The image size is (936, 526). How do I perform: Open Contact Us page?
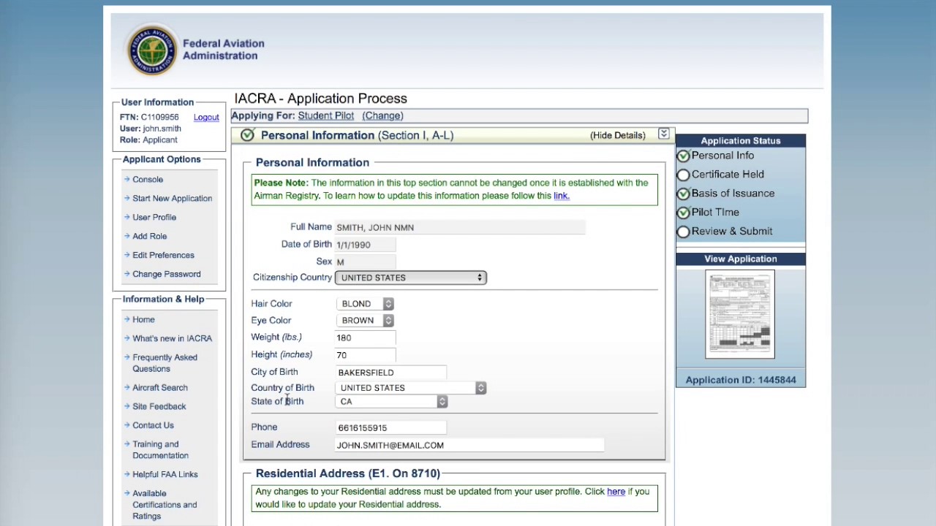coord(154,425)
